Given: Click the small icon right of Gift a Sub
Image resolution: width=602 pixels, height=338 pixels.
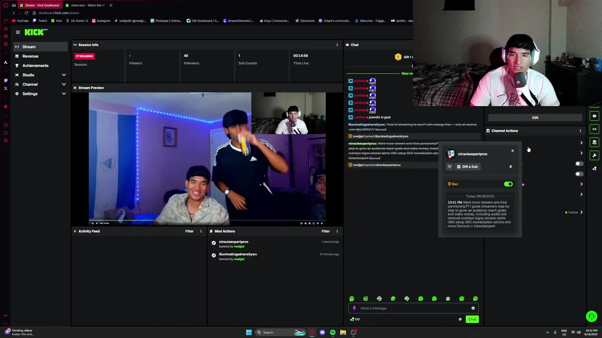Looking at the screenshot, I should point(511,167).
